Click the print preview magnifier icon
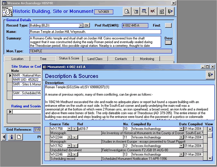Image resolution: width=217 pixels, height=167 pixels. 127,12
